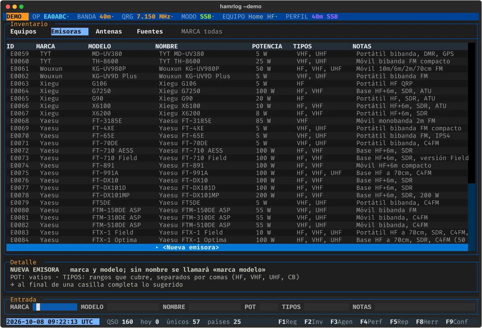Click the POT input field
Viewport: 482px width, 328px height.
(269, 307)
